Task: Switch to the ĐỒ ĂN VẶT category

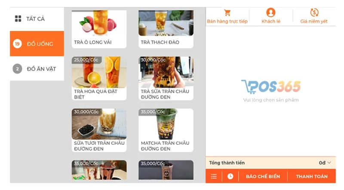Action: pos(37,69)
